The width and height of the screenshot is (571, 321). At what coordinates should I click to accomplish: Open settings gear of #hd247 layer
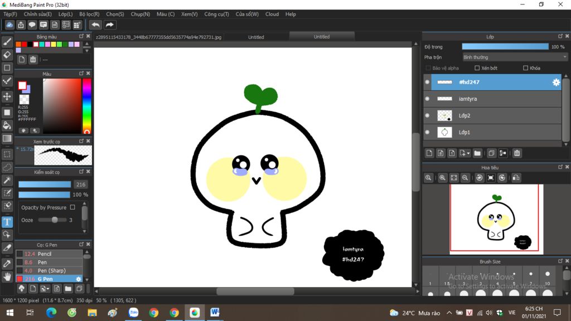click(x=556, y=82)
